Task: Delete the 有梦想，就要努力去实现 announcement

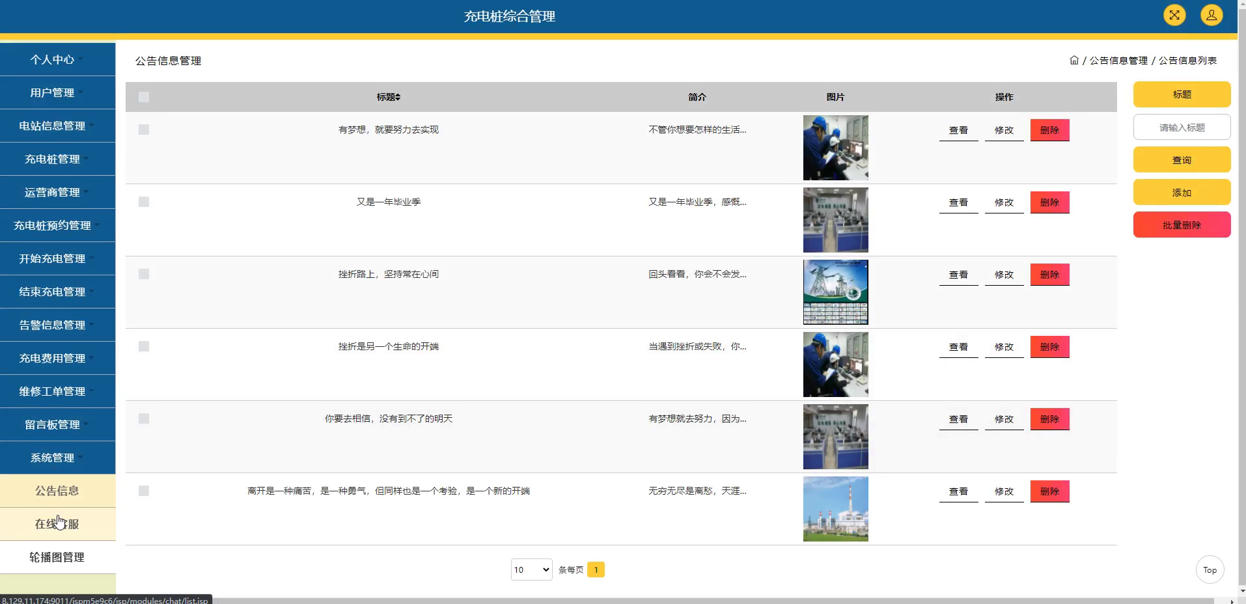Action: point(1049,130)
